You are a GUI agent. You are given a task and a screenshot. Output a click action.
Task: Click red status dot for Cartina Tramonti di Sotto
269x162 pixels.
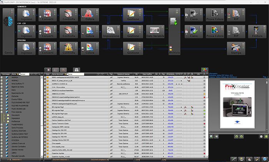204,123
